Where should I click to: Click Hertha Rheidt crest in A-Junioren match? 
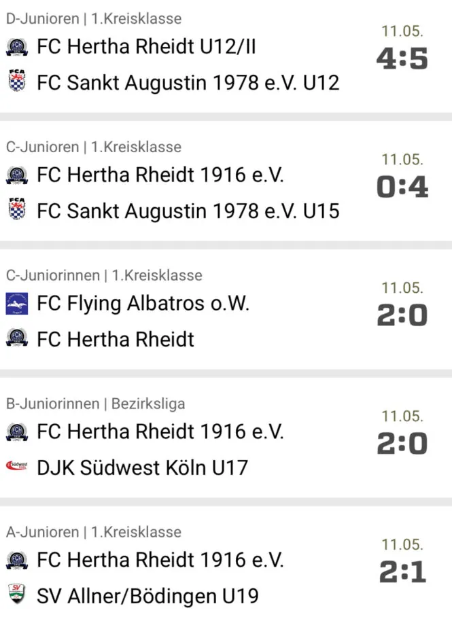[x=17, y=561]
